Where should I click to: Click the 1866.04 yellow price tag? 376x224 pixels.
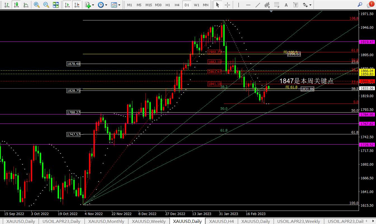click(x=367, y=71)
